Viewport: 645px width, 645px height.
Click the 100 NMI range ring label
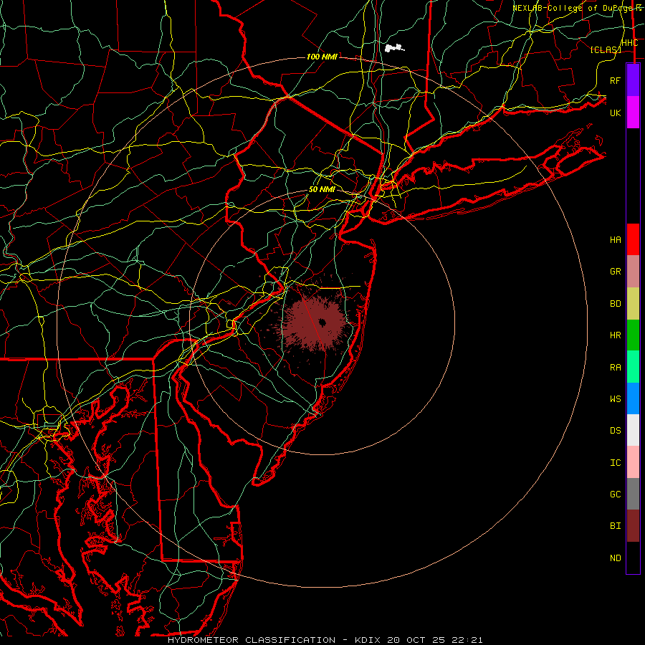coord(322,57)
